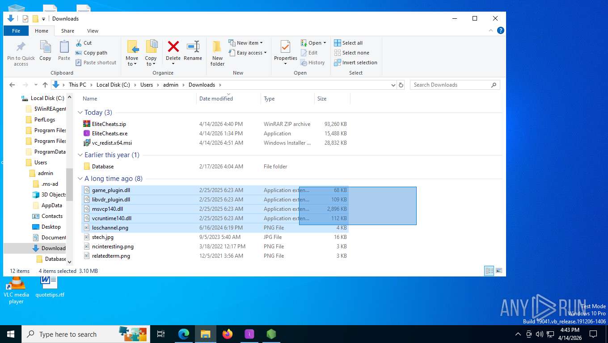Open the New item dropdown

click(x=246, y=43)
